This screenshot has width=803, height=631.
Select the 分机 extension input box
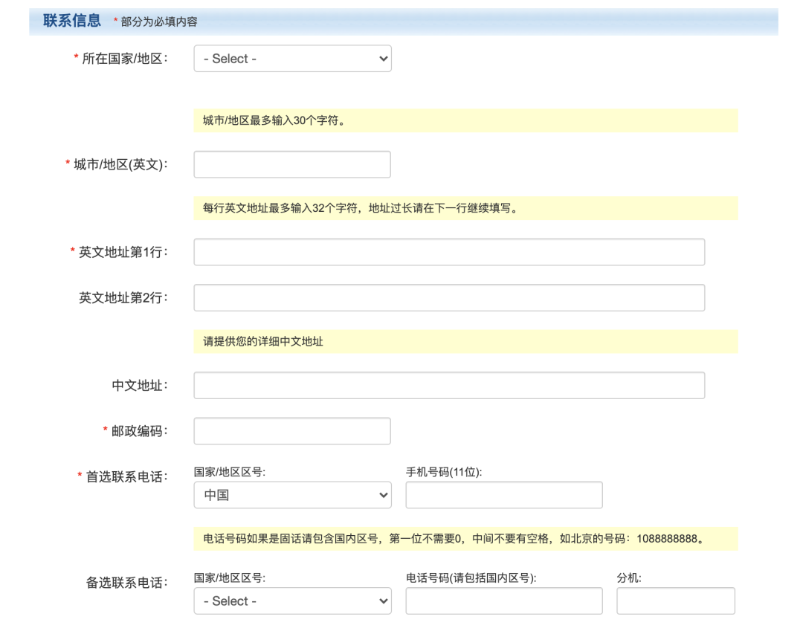click(x=675, y=601)
